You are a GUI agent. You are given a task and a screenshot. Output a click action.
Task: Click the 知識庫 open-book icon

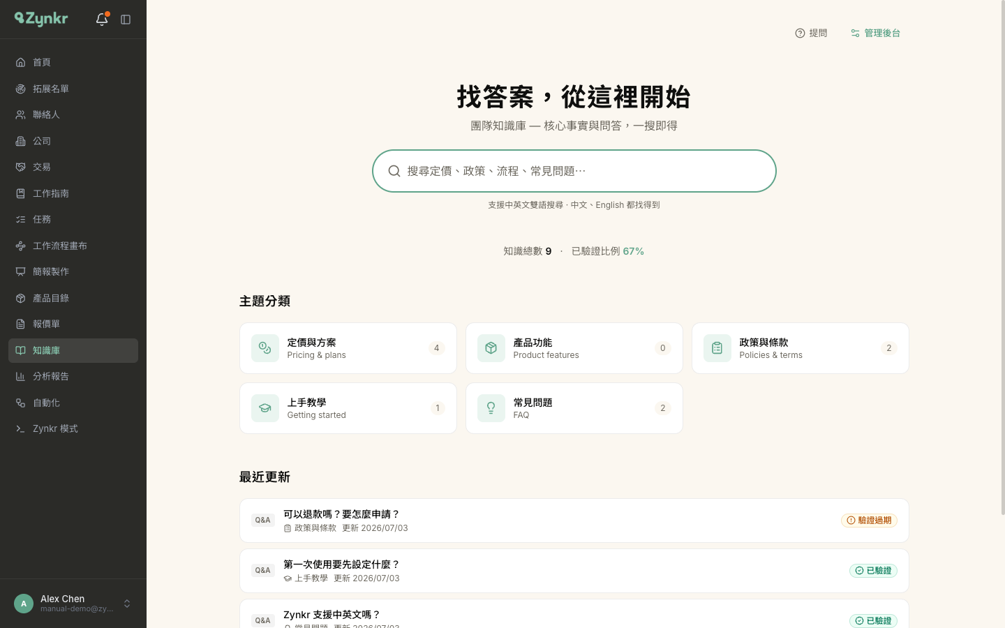coord(21,350)
